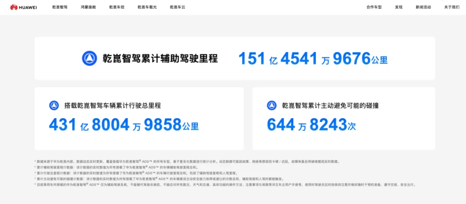Open the 发现 section

click(399, 7)
